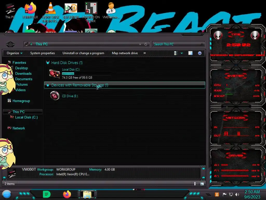Click the WORKGROUP value in details pane
Screen dimensions: 266x200
click(x=66, y=169)
